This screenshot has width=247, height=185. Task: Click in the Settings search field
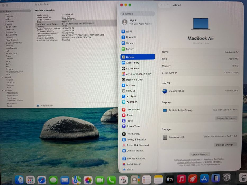pos(138,14)
